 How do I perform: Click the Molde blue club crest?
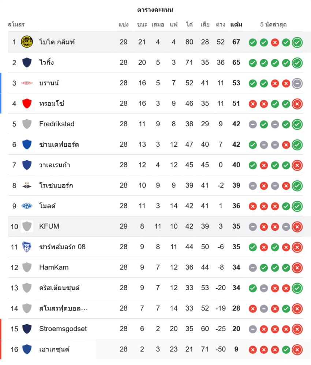(27, 206)
